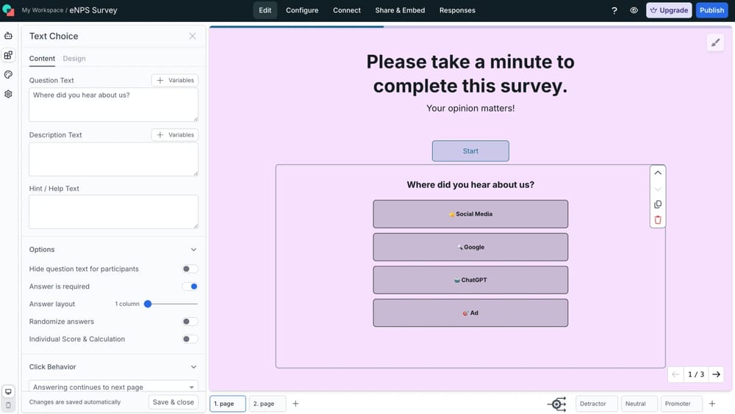Image resolution: width=735 pixels, height=414 pixels.
Task: Move question up with chevron arrow
Action: pyautogui.click(x=658, y=173)
